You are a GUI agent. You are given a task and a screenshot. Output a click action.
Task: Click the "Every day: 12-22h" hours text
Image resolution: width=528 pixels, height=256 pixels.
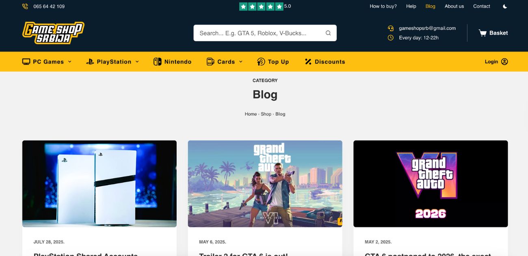[419, 38]
